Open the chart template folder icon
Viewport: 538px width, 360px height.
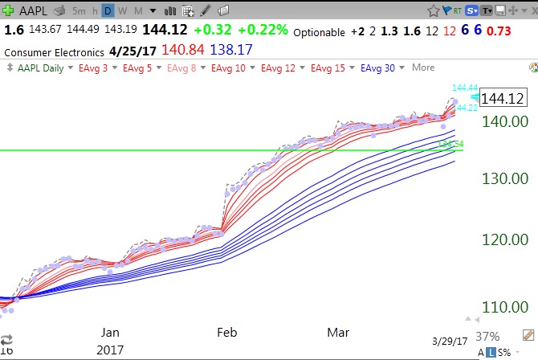pyautogui.click(x=223, y=10)
